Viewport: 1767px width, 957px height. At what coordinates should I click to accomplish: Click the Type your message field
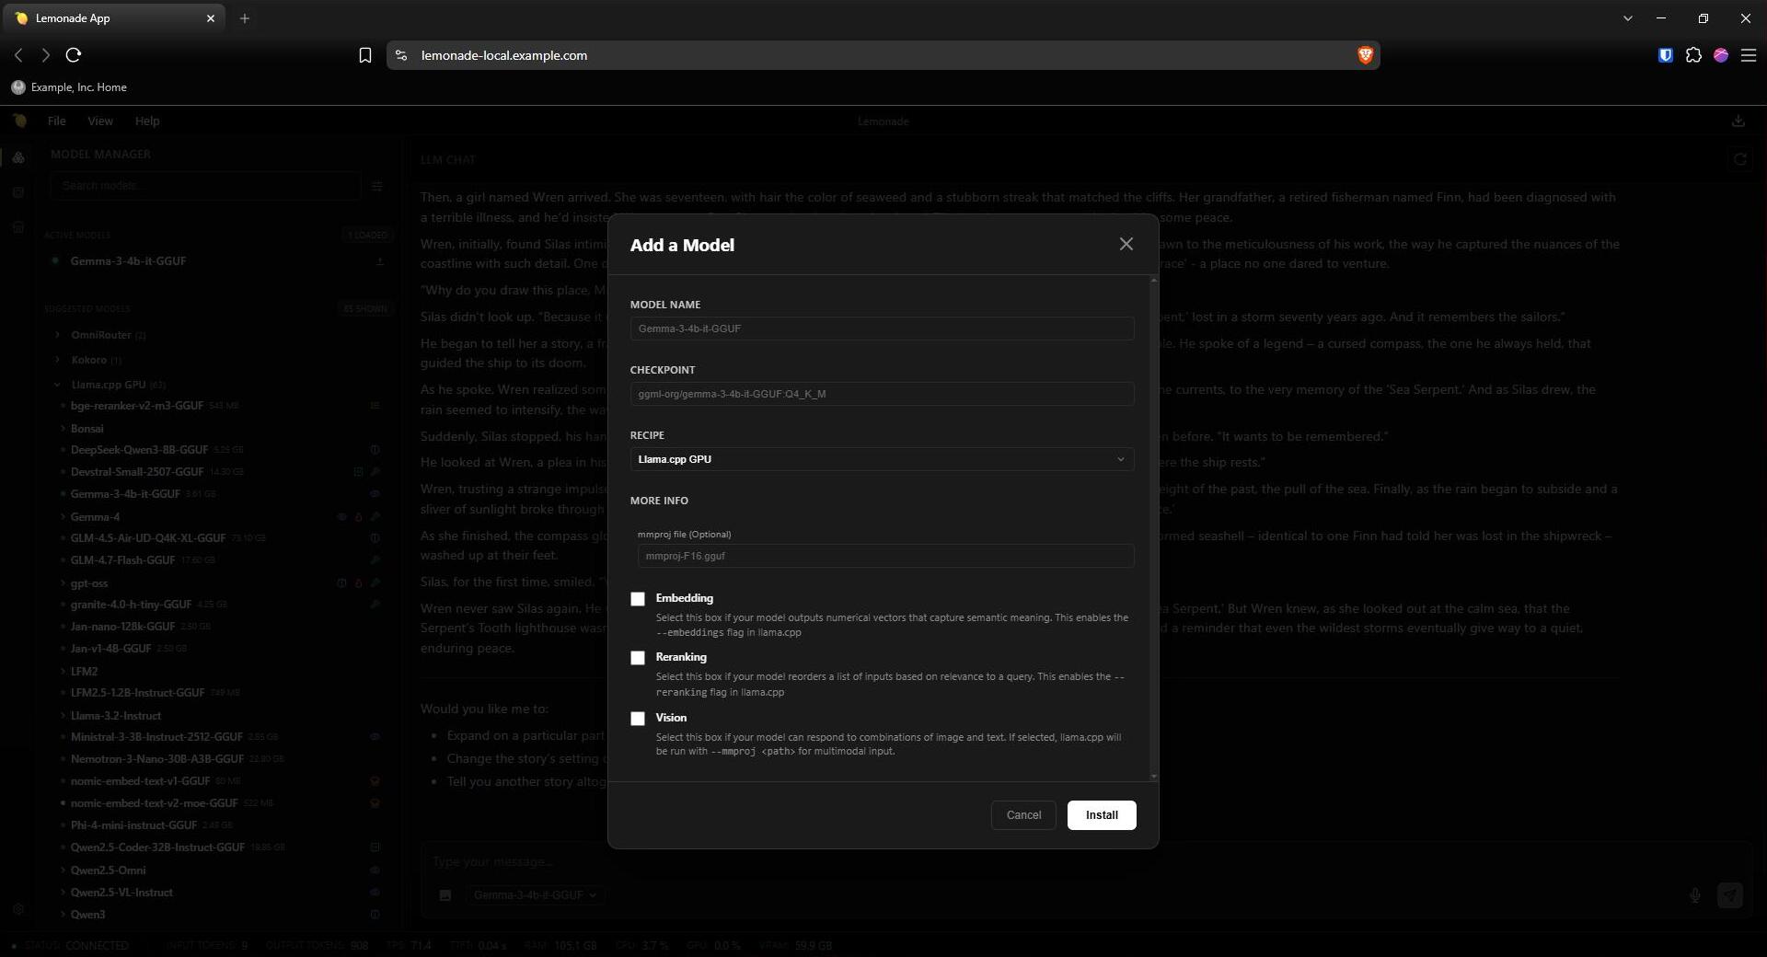click(1086, 862)
